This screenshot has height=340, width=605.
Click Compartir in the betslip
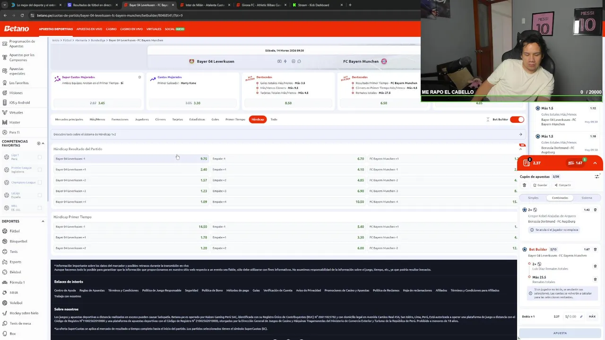coord(563,185)
